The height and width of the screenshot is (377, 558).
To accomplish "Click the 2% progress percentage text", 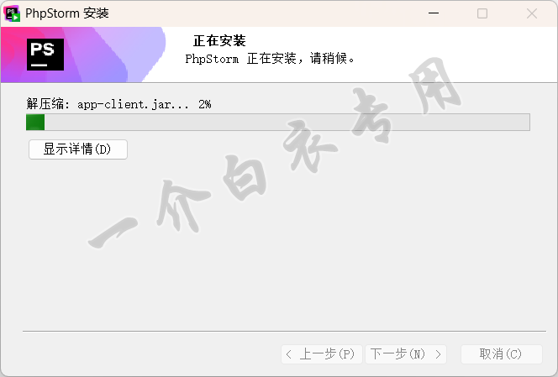I will pyautogui.click(x=204, y=104).
